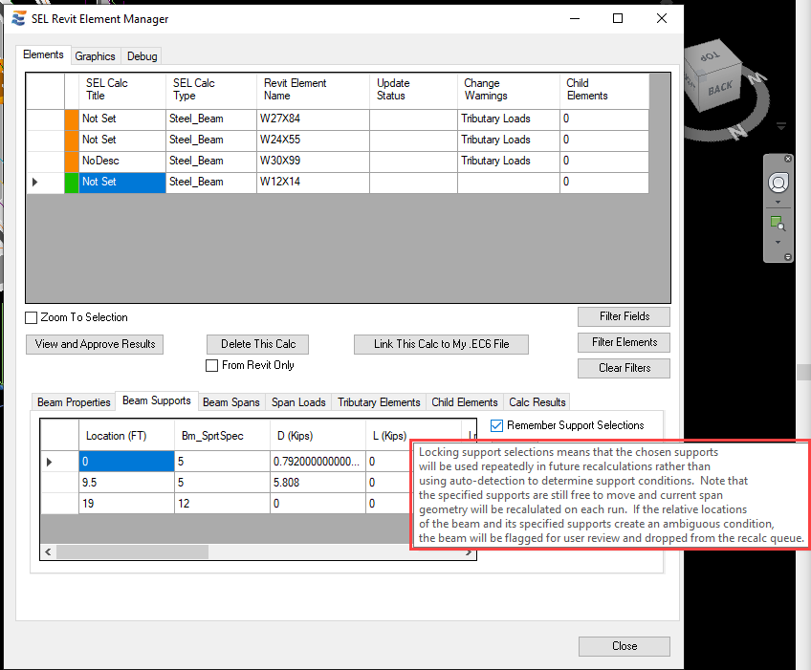Click the Update Status column header

coord(413,91)
